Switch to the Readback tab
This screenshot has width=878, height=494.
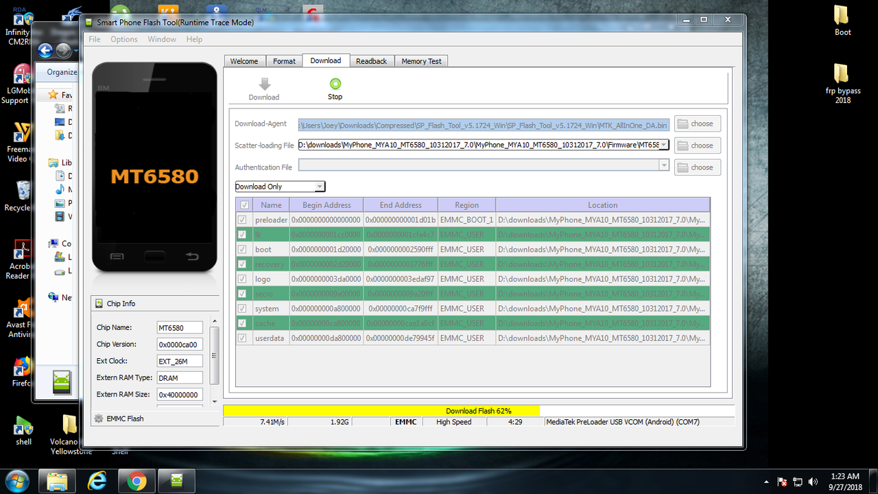click(371, 61)
